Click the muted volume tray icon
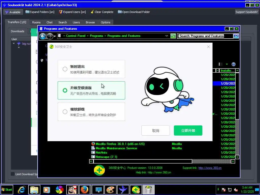 click(x=236, y=190)
